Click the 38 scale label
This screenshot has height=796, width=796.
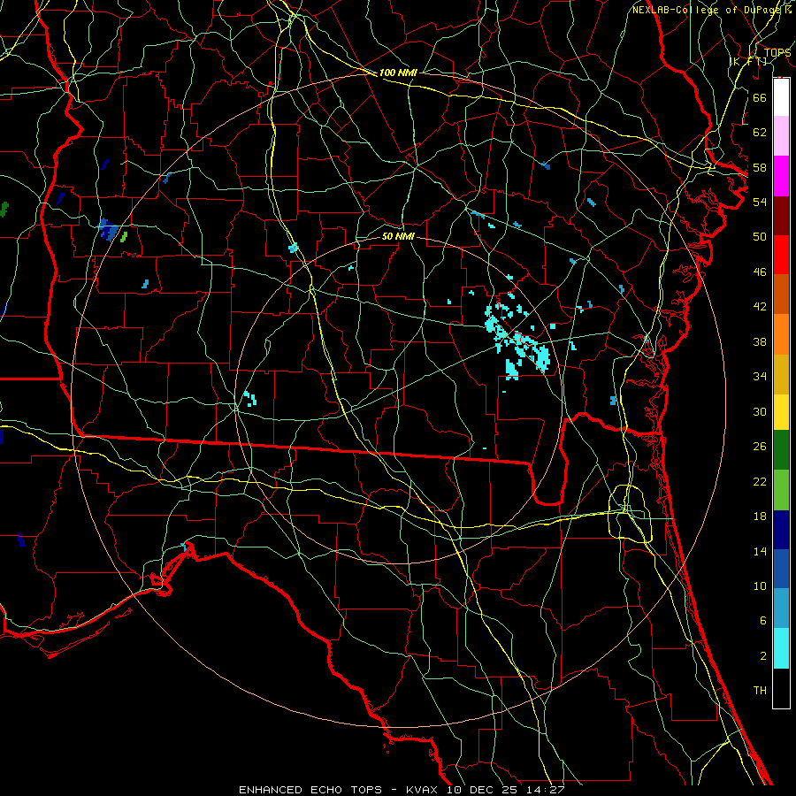760,341
